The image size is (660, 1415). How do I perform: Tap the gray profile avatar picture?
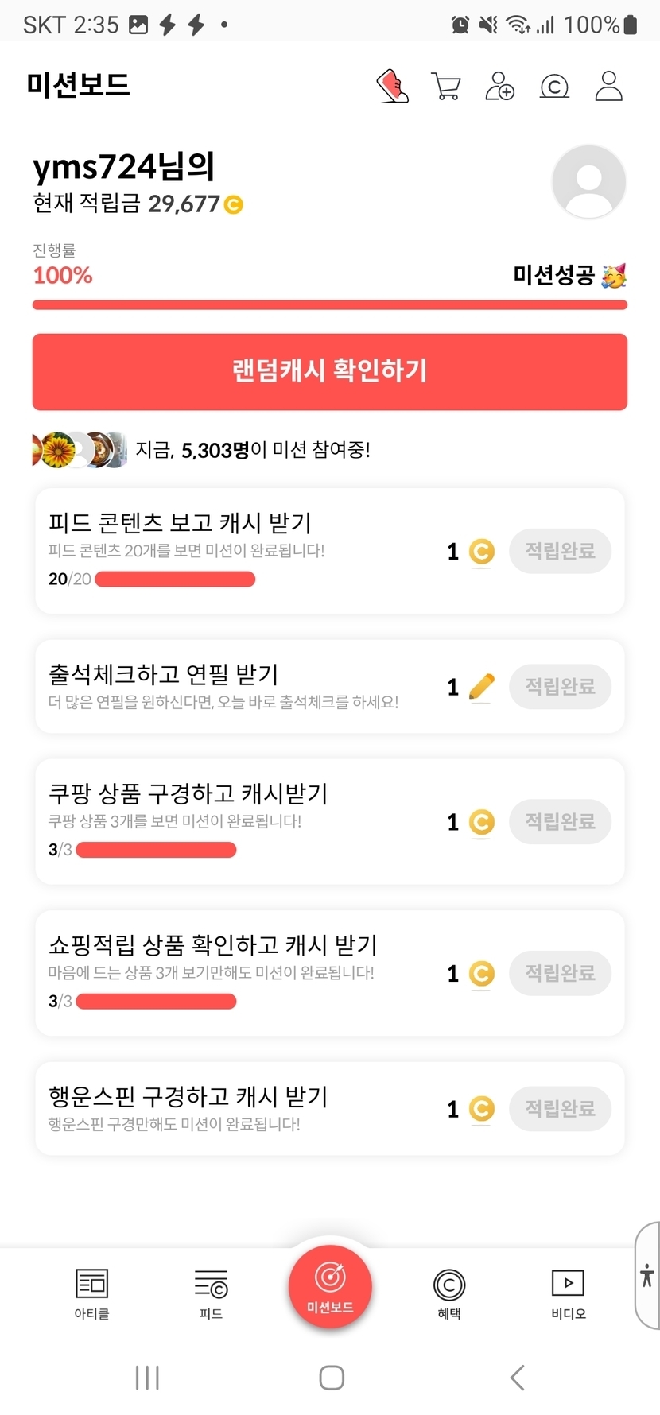pos(588,182)
